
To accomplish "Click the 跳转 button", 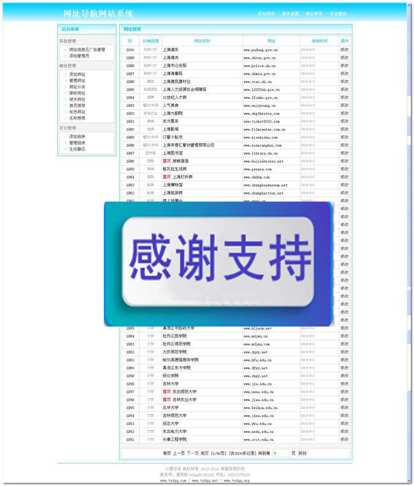I will (x=303, y=453).
